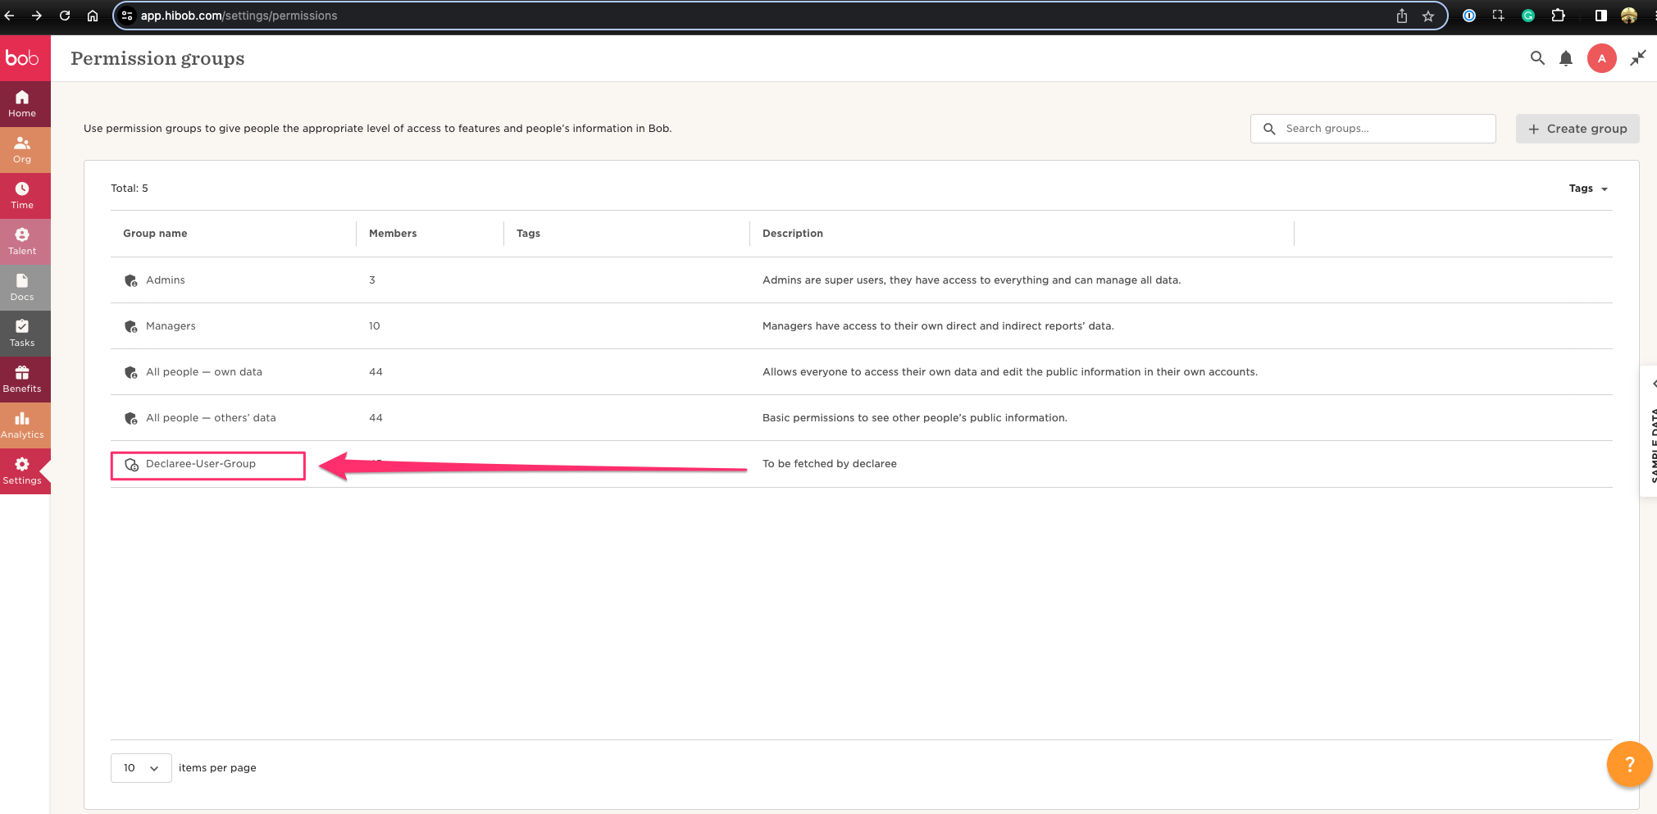Click the header search magnifier icon
The height and width of the screenshot is (814, 1657).
click(1537, 58)
